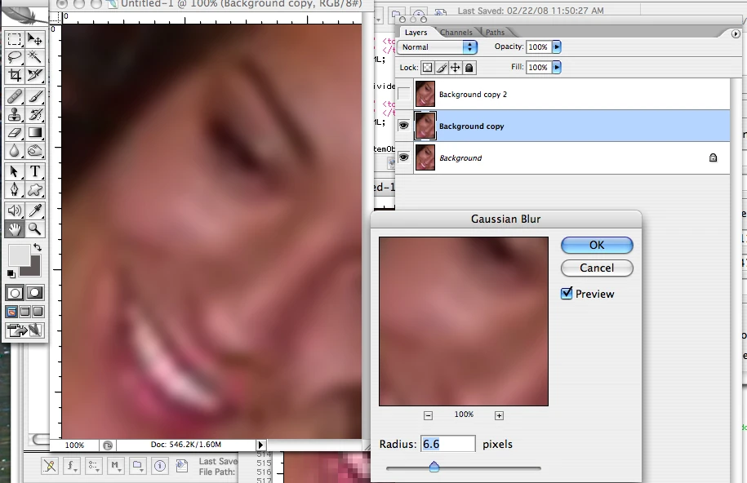Switch to Full Screen Mode with menu bar
The width and height of the screenshot is (747, 483).
24,312
